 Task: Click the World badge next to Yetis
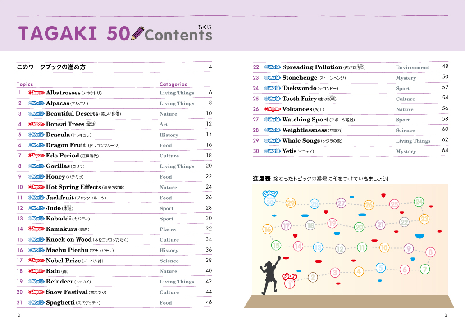273,151
